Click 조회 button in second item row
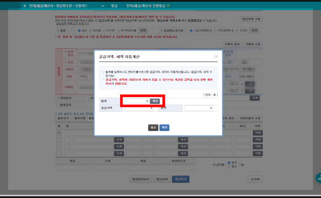 119,140
